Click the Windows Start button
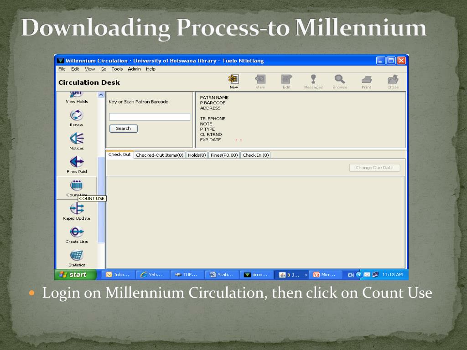The width and height of the screenshot is (467, 350). 76,275
